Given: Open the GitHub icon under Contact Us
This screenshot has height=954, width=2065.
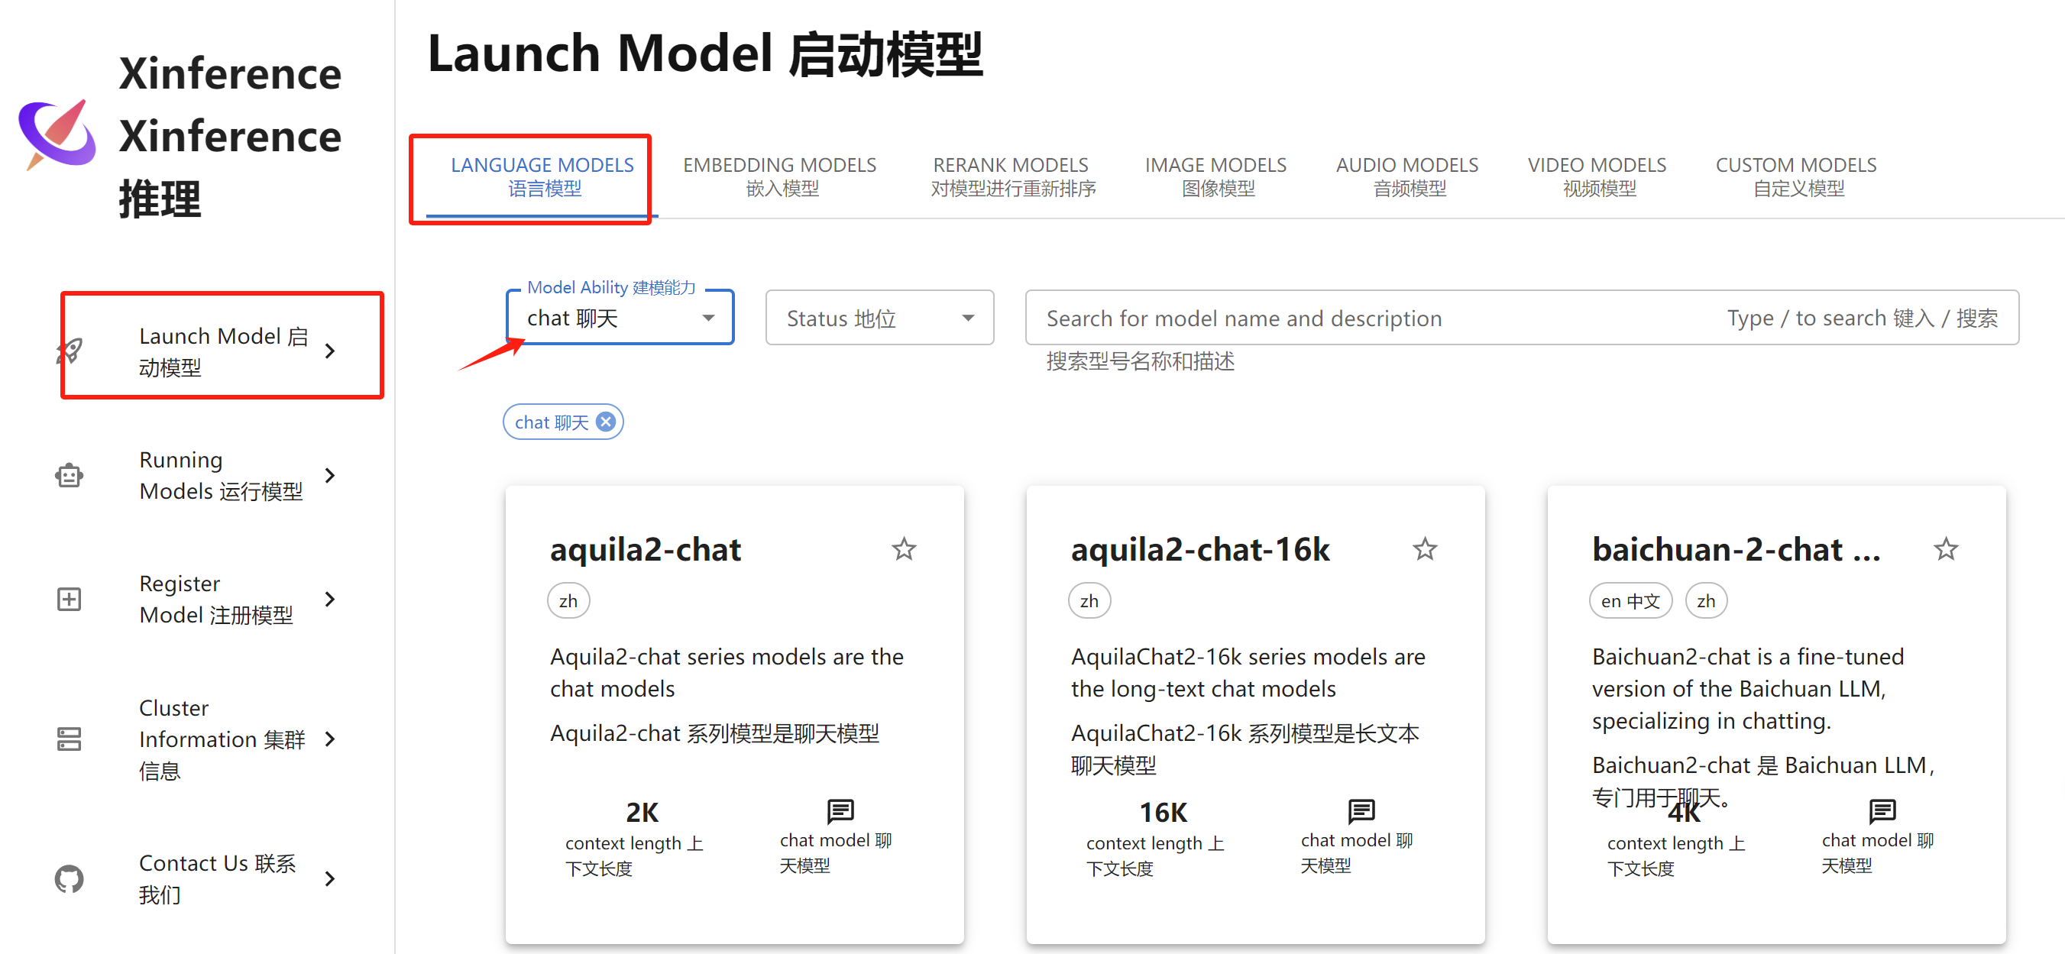Looking at the screenshot, I should coord(69,878).
